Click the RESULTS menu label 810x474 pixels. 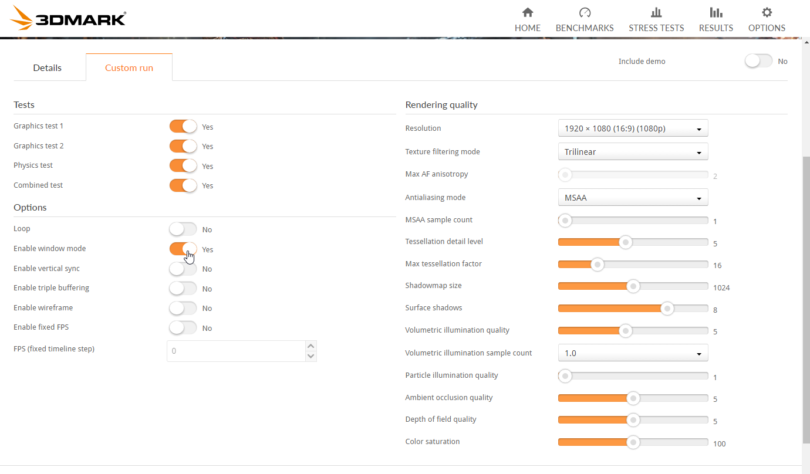716,28
